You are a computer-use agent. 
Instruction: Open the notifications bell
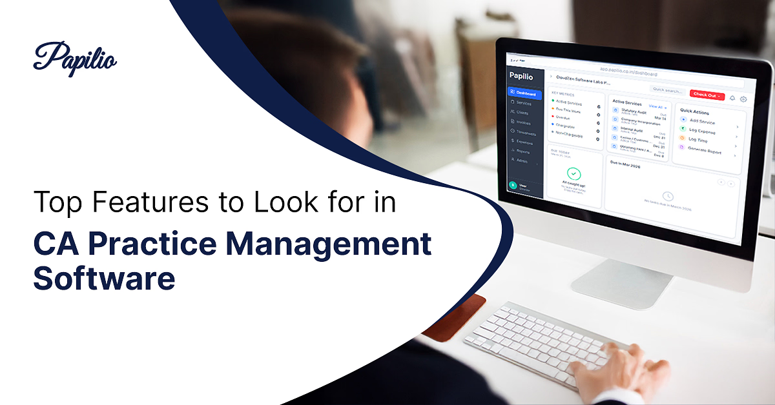732,98
